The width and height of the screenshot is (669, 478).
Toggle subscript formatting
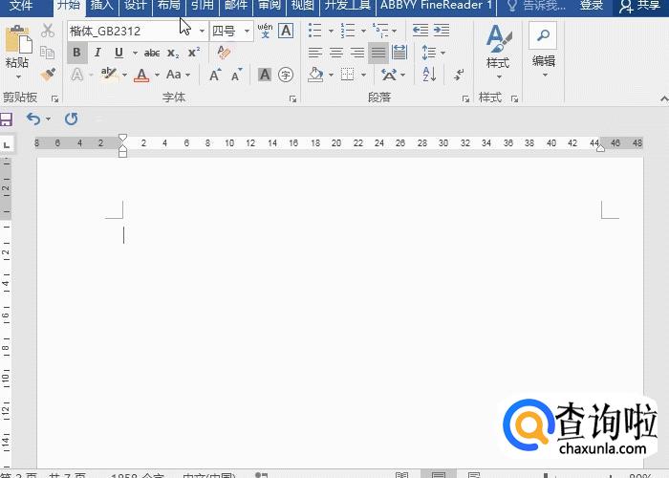pos(173,53)
